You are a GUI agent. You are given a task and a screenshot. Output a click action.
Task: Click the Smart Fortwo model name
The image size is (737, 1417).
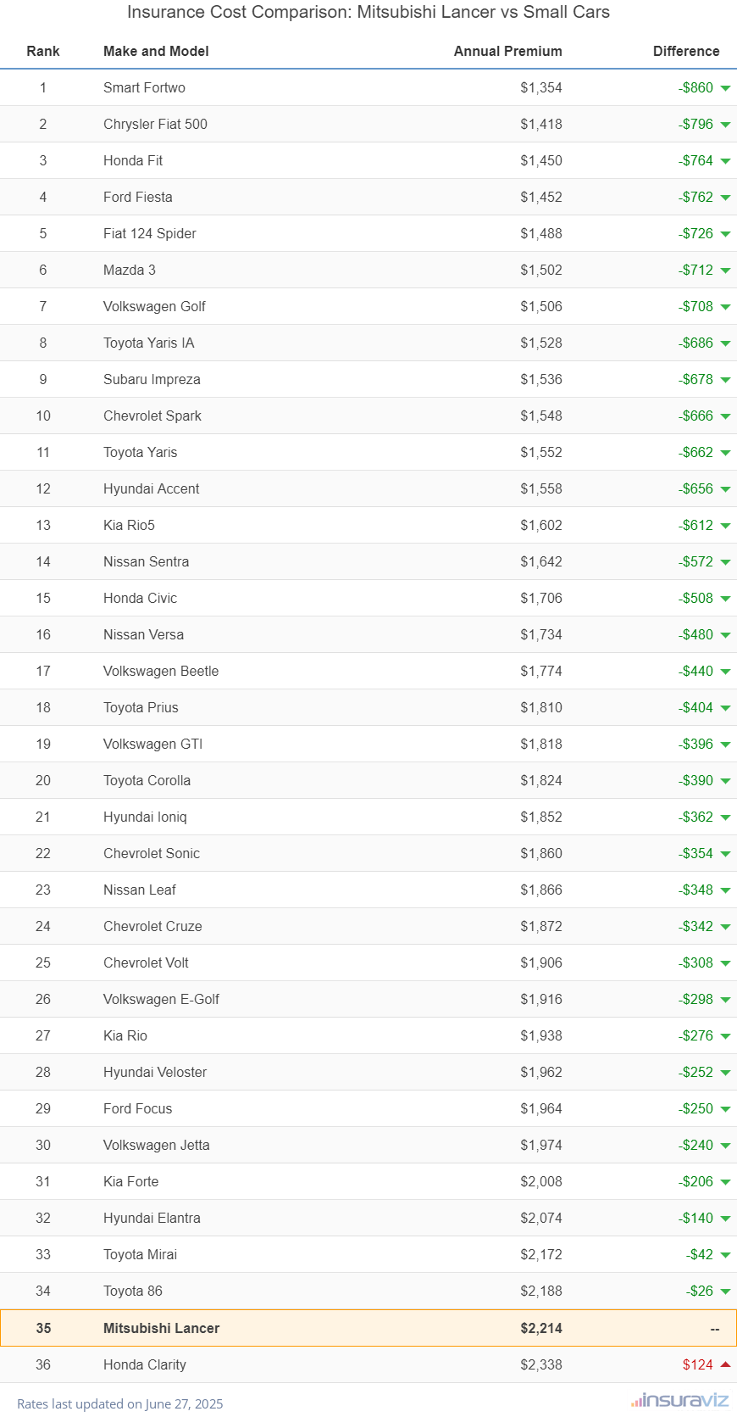(x=144, y=87)
